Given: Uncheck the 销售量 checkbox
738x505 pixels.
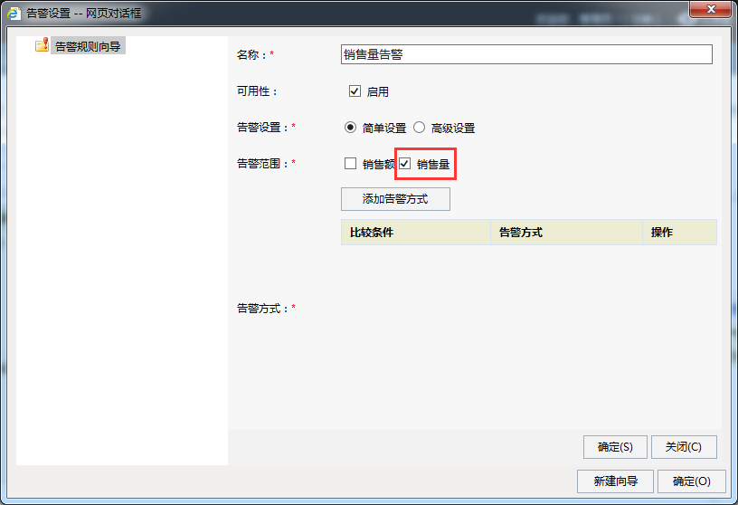Looking at the screenshot, I should pos(405,164).
